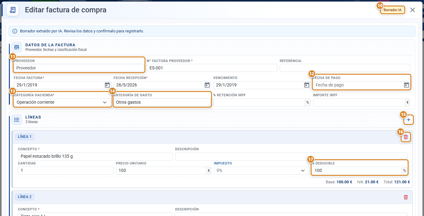This screenshot has width=424, height=216.
Task: Click the Datos de la factura section icon
Action: [17, 47]
